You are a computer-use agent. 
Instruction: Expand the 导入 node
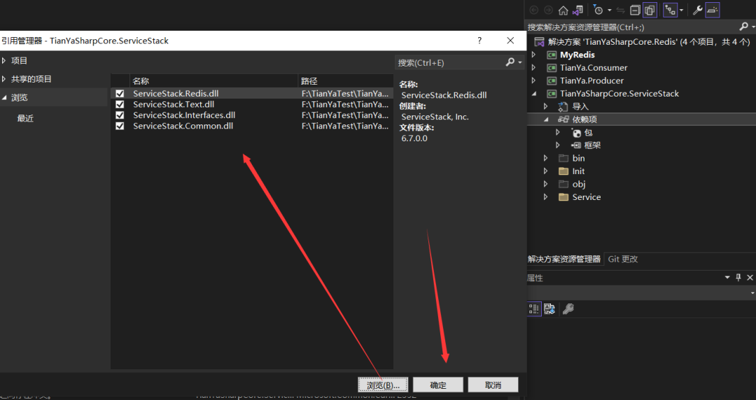point(546,106)
